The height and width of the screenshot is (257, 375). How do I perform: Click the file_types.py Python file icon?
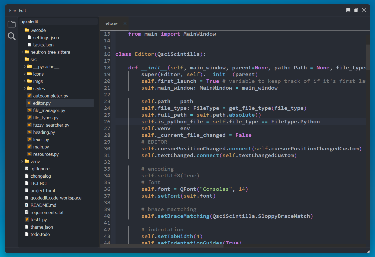(x=29, y=117)
